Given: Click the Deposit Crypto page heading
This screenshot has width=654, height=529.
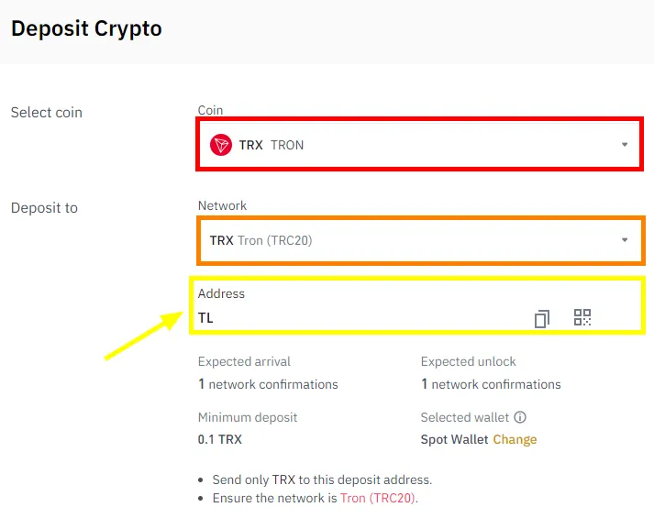Looking at the screenshot, I should [x=86, y=28].
